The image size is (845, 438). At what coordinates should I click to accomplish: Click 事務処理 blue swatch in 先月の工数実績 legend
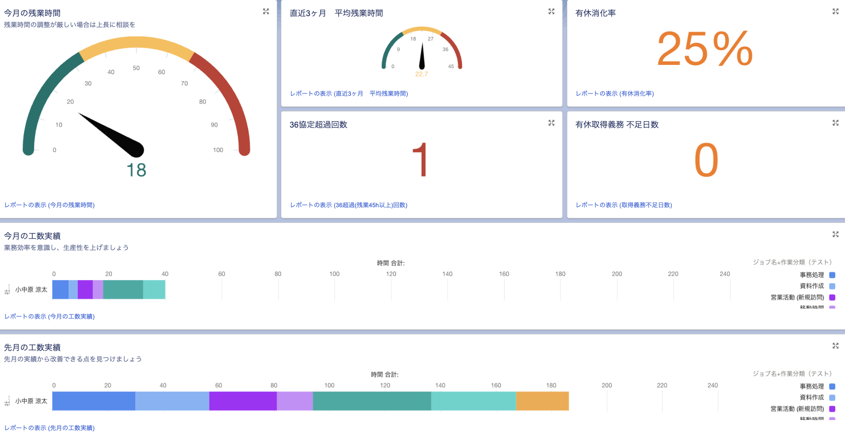coord(832,386)
